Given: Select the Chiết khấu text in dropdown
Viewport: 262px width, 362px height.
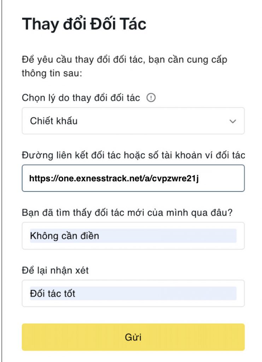Looking at the screenshot, I should (x=54, y=121).
